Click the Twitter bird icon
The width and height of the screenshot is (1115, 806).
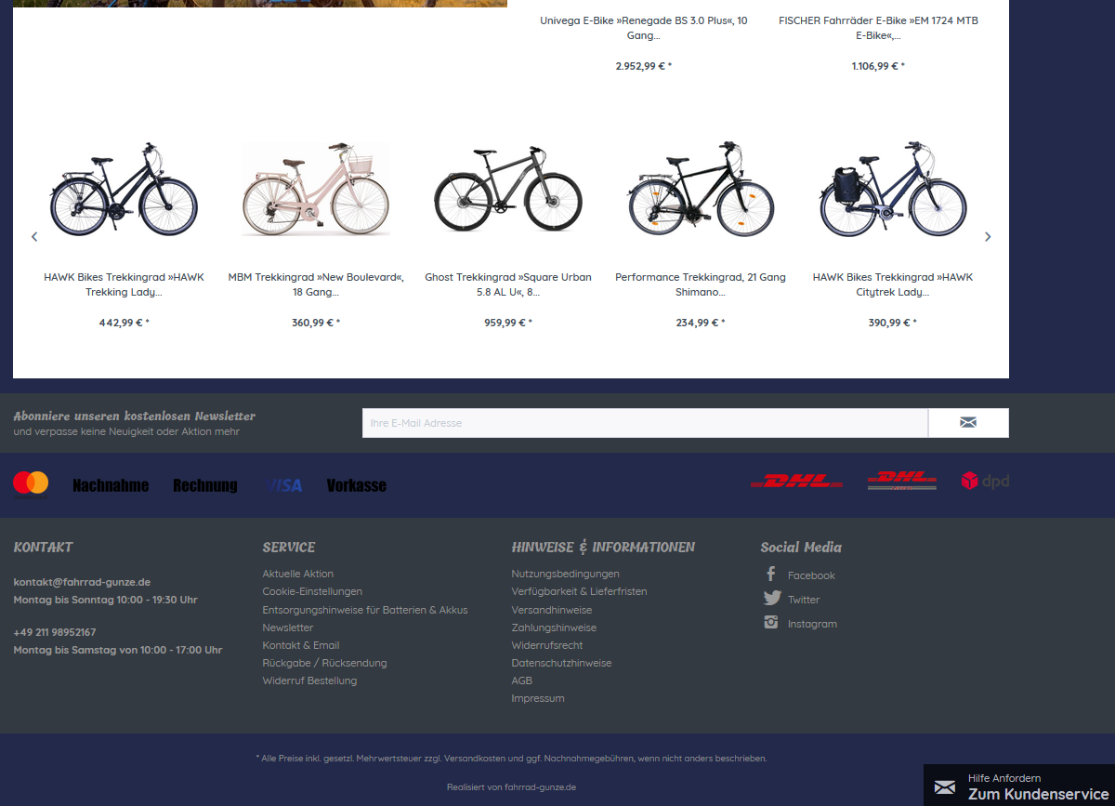772,599
